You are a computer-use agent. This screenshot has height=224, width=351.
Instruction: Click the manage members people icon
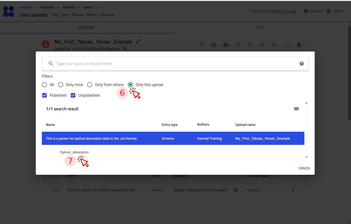pos(214,45)
